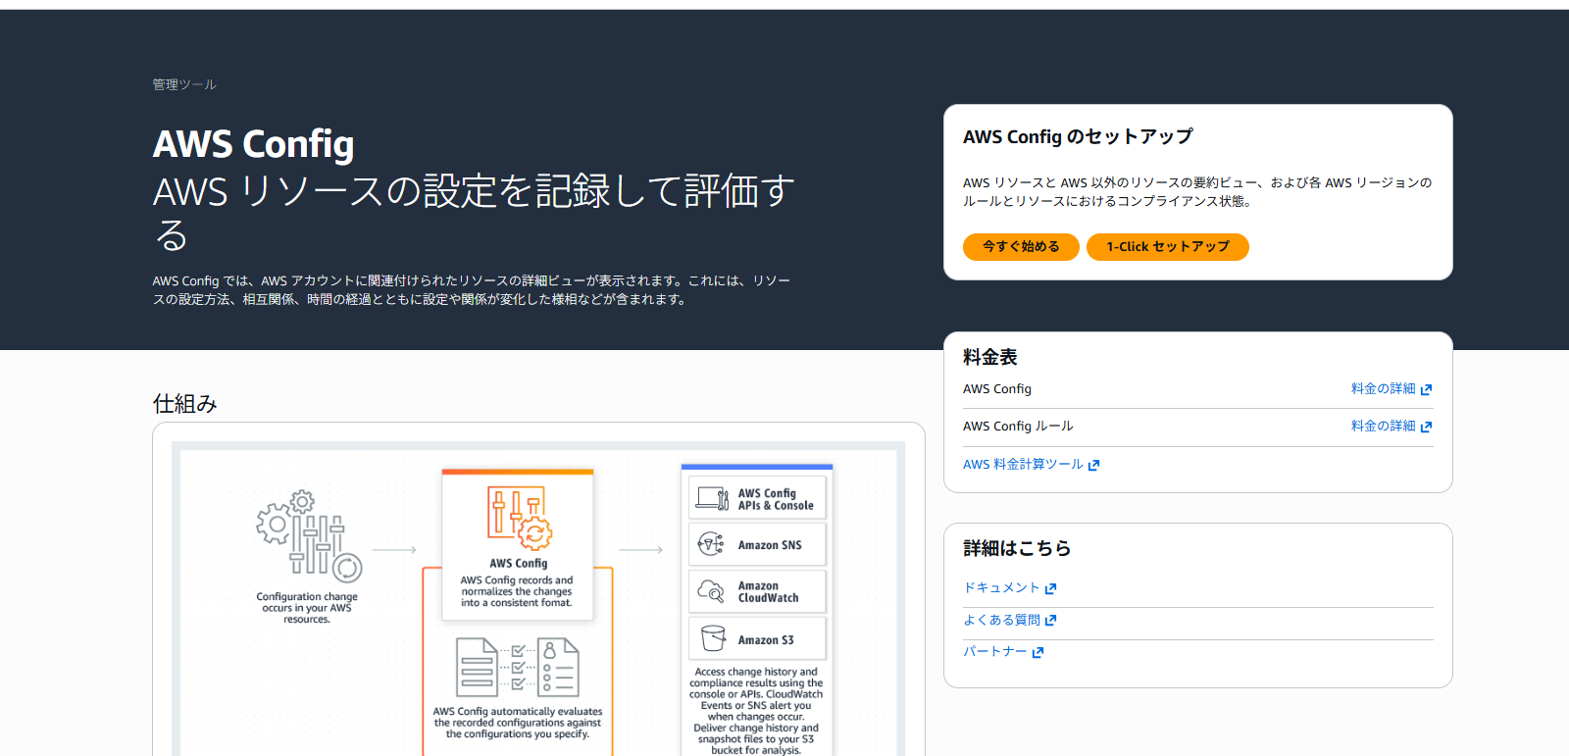Image resolution: width=1569 pixels, height=756 pixels.
Task: Click the Amazon SNS icon
Action: 711,544
